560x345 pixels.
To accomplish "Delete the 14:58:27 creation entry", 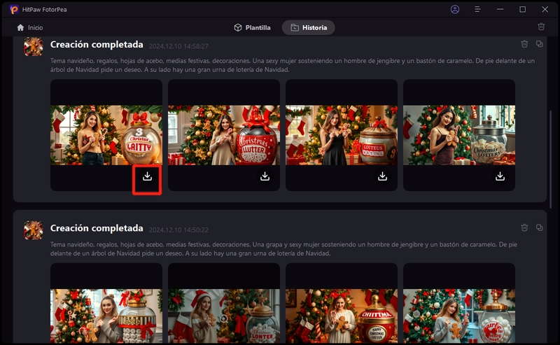I will (x=524, y=44).
